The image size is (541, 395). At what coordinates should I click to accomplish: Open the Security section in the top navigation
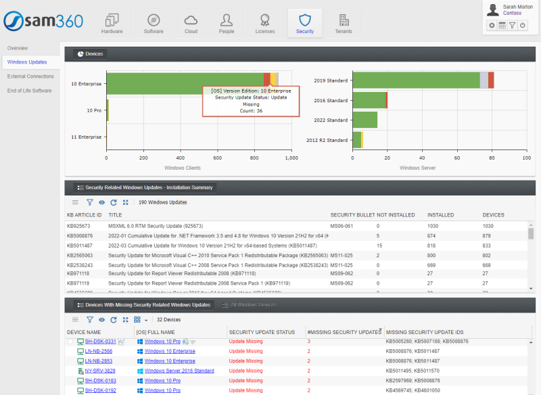(305, 22)
